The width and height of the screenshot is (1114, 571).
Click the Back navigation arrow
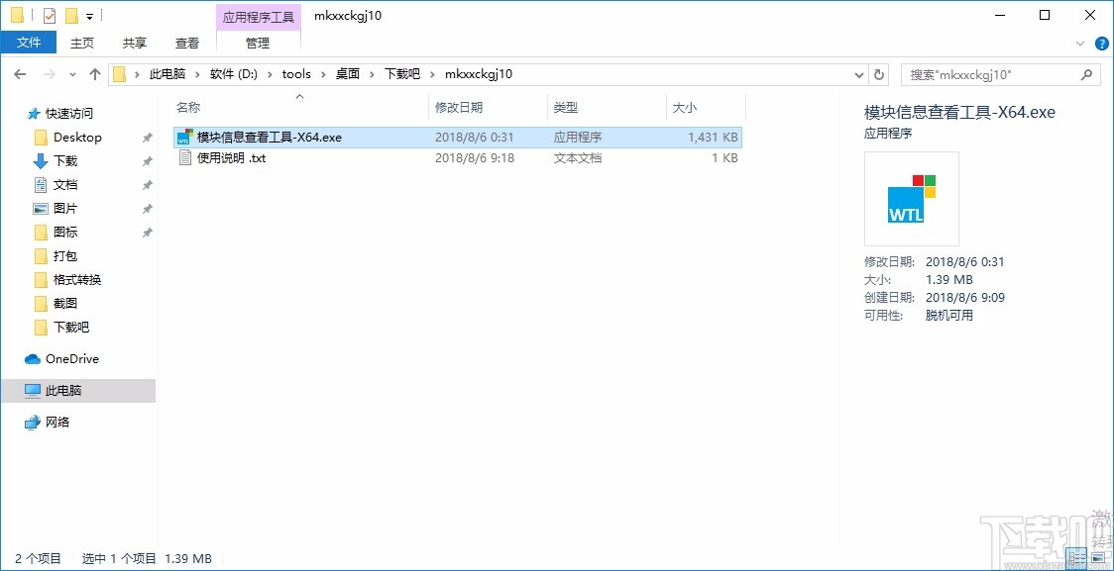(20, 74)
